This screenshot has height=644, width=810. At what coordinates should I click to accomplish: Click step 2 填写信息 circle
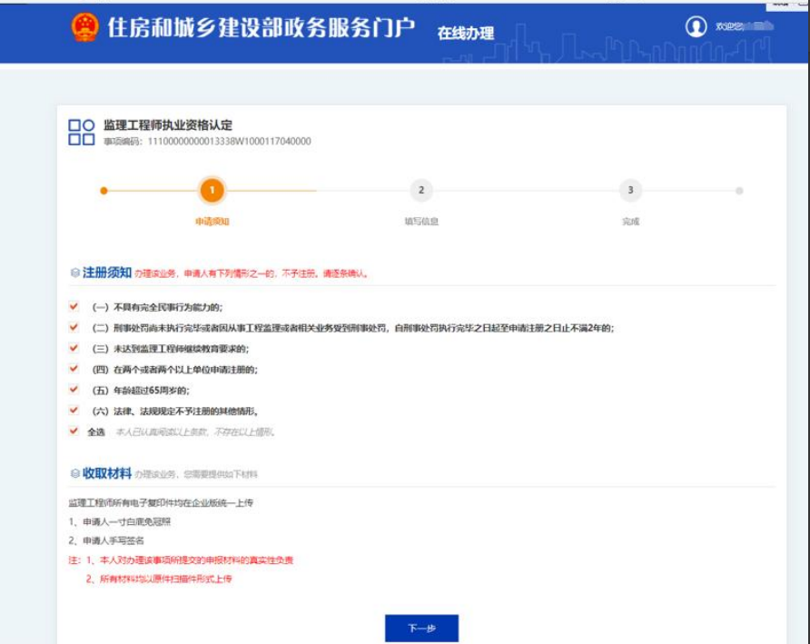[x=420, y=191]
